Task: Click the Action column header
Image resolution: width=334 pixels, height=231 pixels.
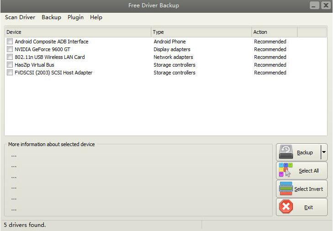Action: click(274, 32)
